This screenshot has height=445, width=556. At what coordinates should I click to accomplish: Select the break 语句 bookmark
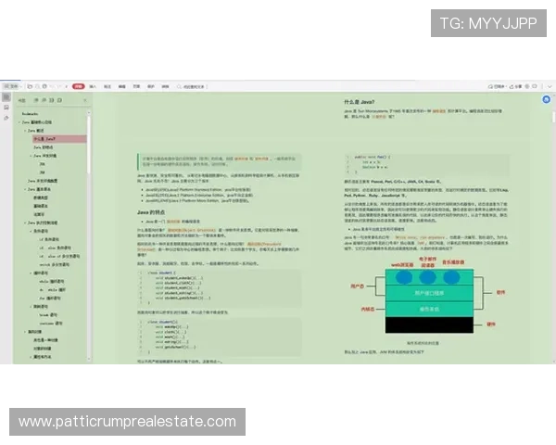pos(48,315)
